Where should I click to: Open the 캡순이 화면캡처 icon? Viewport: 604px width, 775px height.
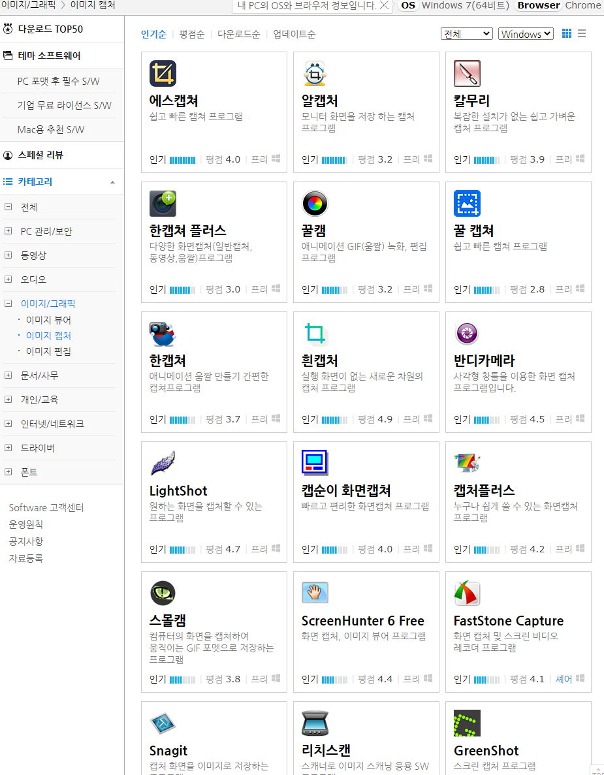click(x=315, y=463)
